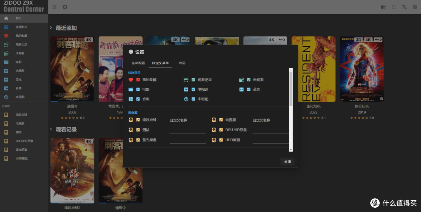Click the 关闭 button in settings dialog
Image resolution: width=421 pixels, height=212 pixels.
click(287, 161)
